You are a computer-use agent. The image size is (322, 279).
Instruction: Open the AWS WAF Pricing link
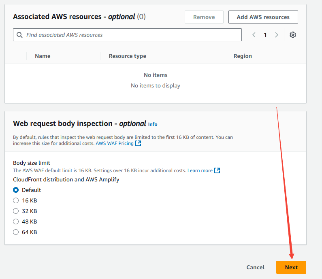(x=115, y=143)
